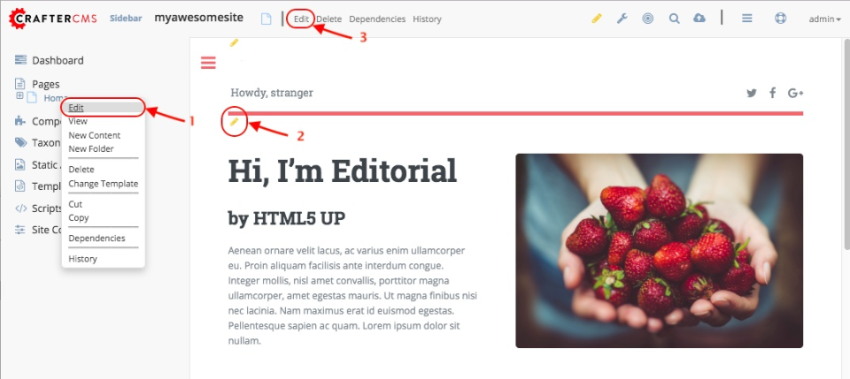
Task: Click the Scripts code icon
Action: point(20,208)
